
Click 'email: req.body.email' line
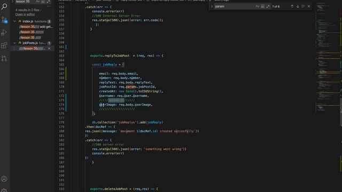[x=119, y=74]
